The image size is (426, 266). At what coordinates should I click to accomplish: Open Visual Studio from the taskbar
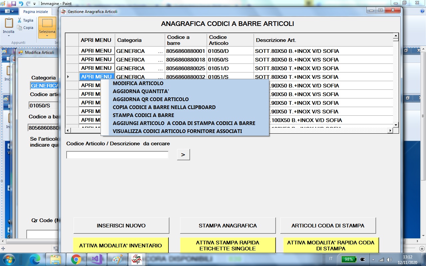(x=97, y=259)
